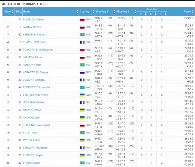This screenshot has height=167, width=195.
Task: Sort table by Rank column arrows
Action: pos(13,12)
